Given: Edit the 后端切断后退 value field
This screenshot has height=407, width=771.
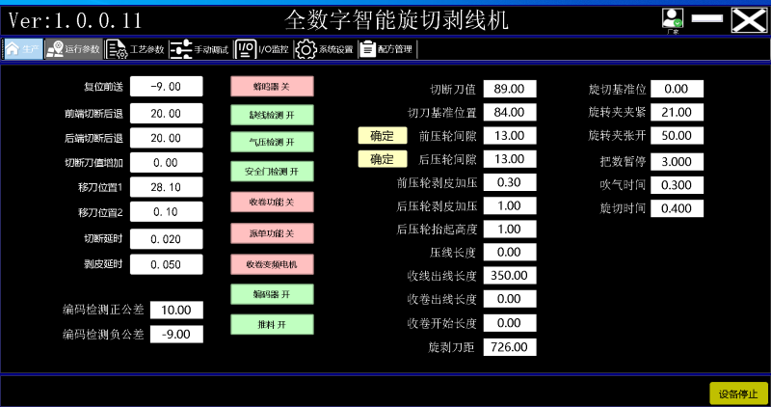Looking at the screenshot, I should (x=166, y=138).
